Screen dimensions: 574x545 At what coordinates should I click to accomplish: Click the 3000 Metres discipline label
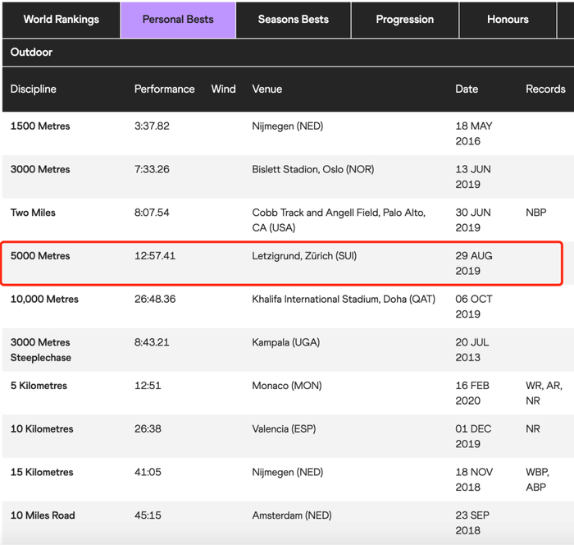click(40, 169)
